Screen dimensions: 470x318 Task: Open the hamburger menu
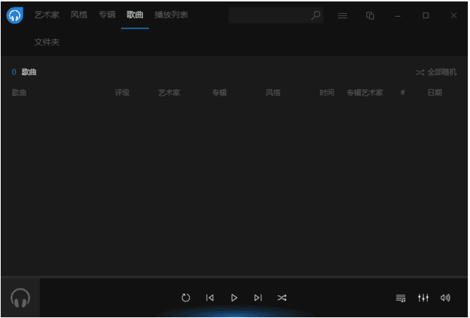[x=342, y=15]
